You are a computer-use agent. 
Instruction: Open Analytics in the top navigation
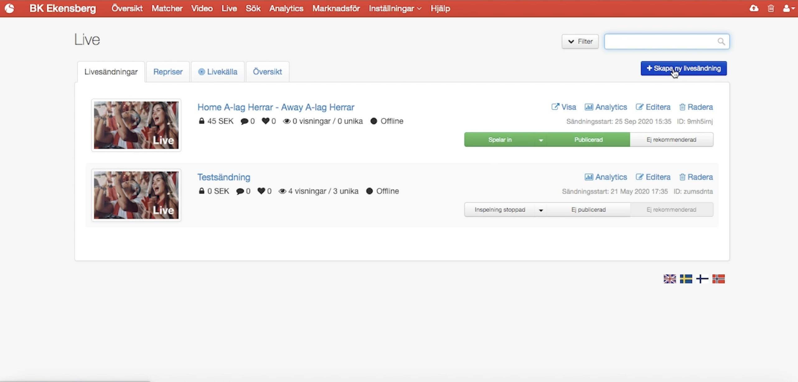coord(286,8)
